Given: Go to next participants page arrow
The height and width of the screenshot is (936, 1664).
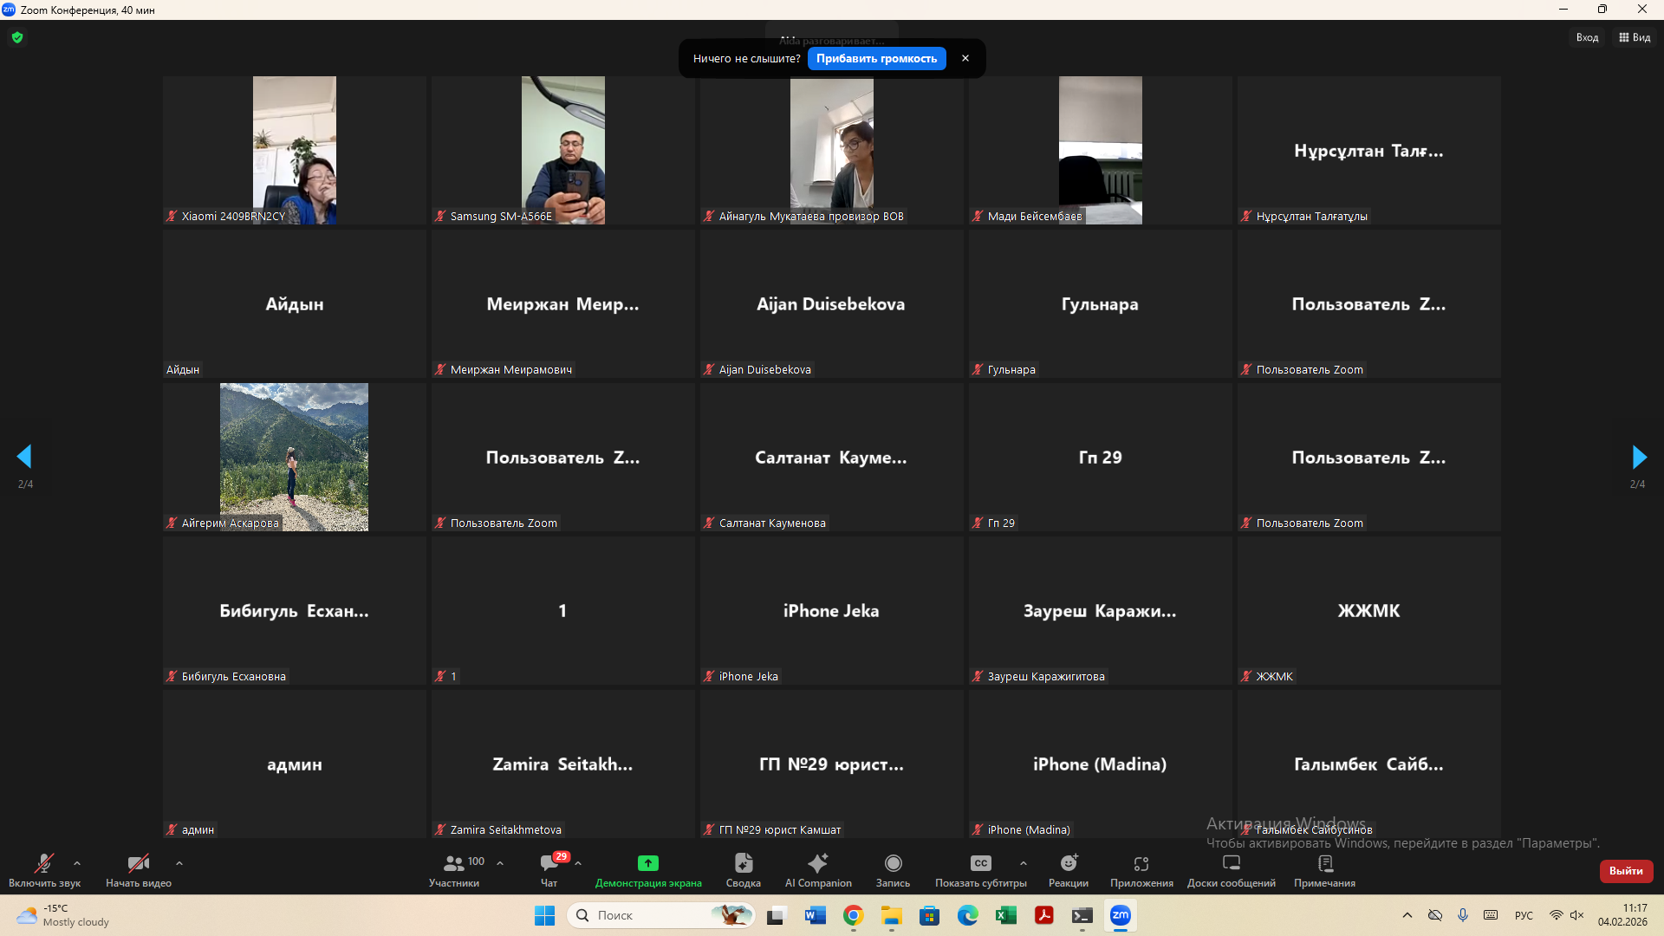Looking at the screenshot, I should tap(1638, 457).
